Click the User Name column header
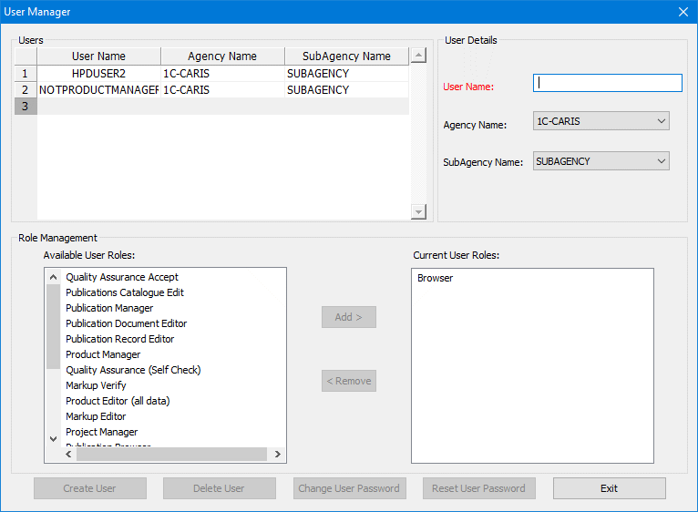698x512 pixels. click(x=98, y=56)
